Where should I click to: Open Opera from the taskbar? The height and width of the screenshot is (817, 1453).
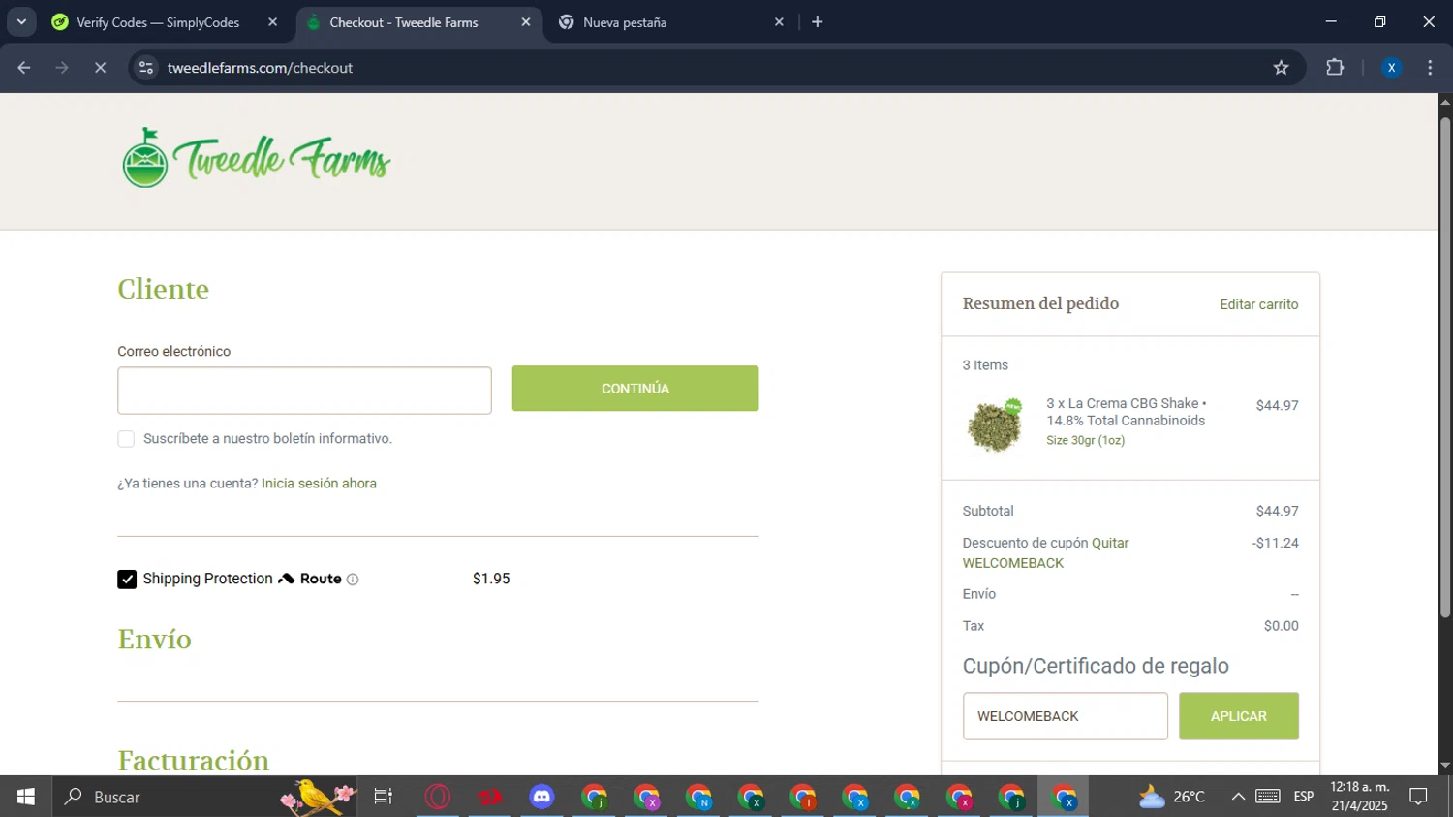pyautogui.click(x=438, y=797)
